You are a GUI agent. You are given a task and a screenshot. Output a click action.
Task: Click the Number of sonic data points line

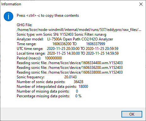(50, 82)
